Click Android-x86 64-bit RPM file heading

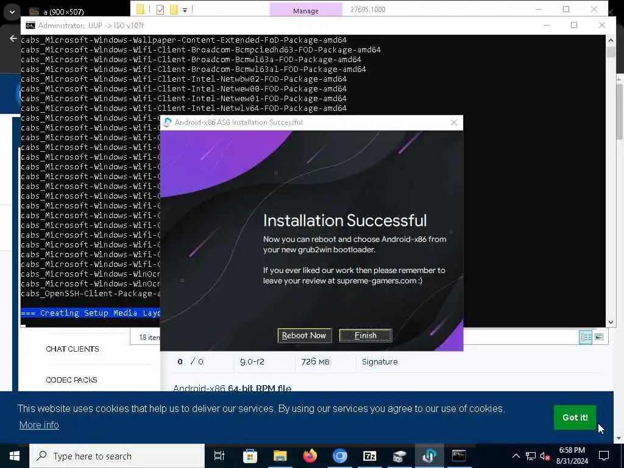click(x=232, y=388)
